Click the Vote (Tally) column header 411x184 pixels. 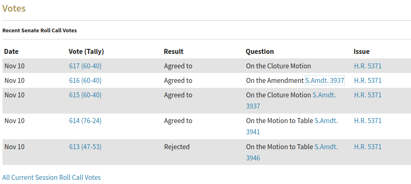[86, 51]
